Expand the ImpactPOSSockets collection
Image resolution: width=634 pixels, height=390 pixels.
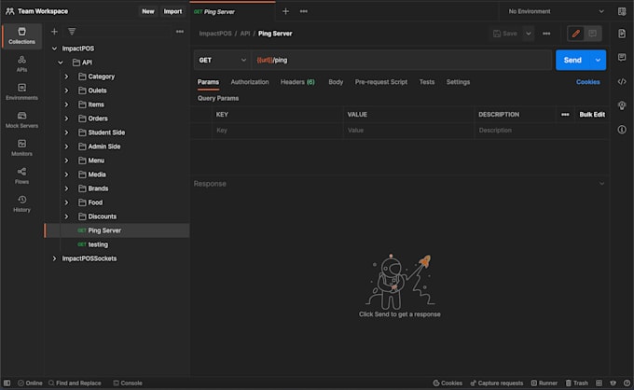[54, 258]
